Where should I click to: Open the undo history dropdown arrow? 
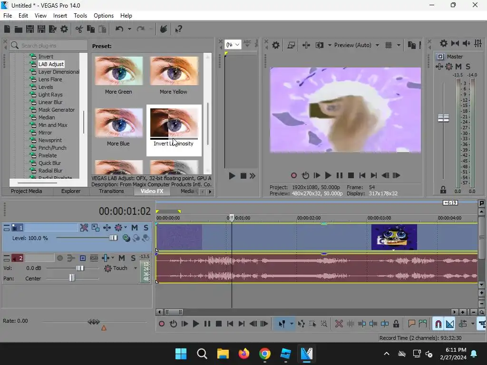point(129,29)
